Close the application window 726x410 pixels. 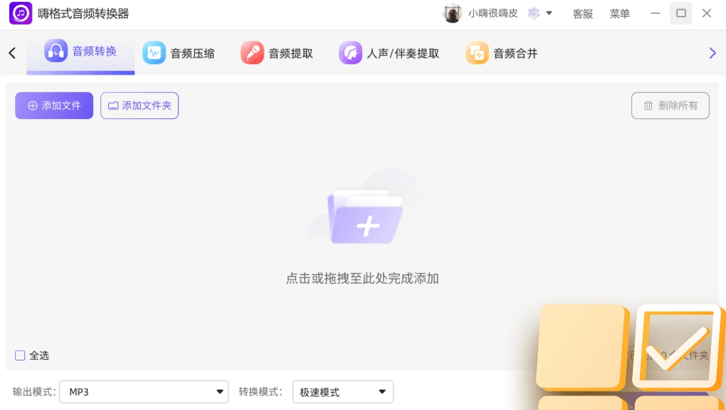tap(707, 13)
